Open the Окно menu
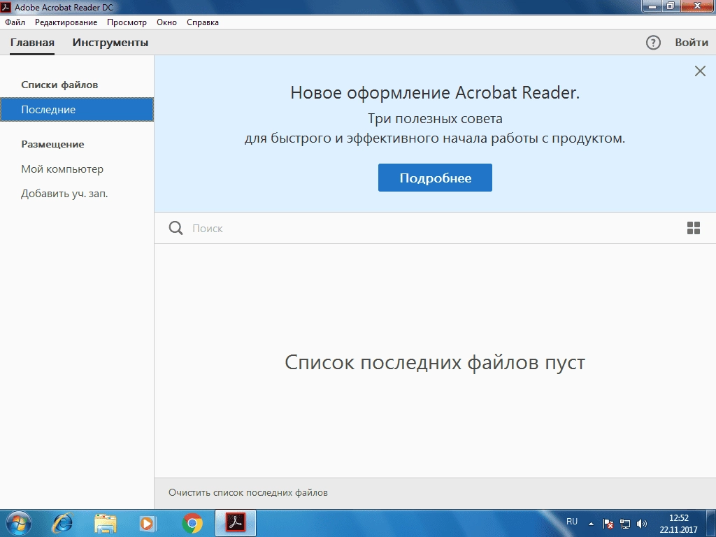Viewport: 716px width, 537px height. 166,22
